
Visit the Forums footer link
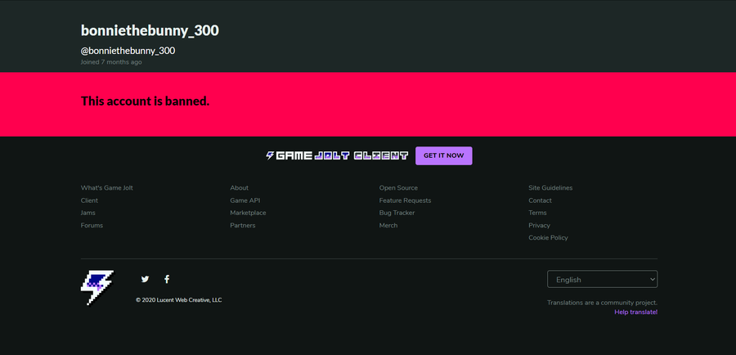coord(92,226)
